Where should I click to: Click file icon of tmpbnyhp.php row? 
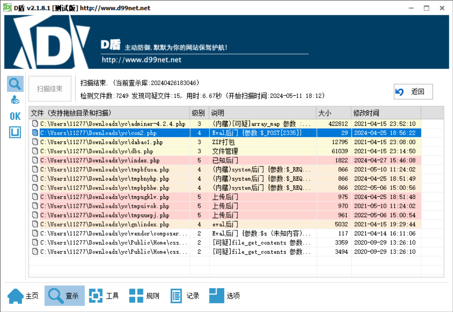[35, 179]
